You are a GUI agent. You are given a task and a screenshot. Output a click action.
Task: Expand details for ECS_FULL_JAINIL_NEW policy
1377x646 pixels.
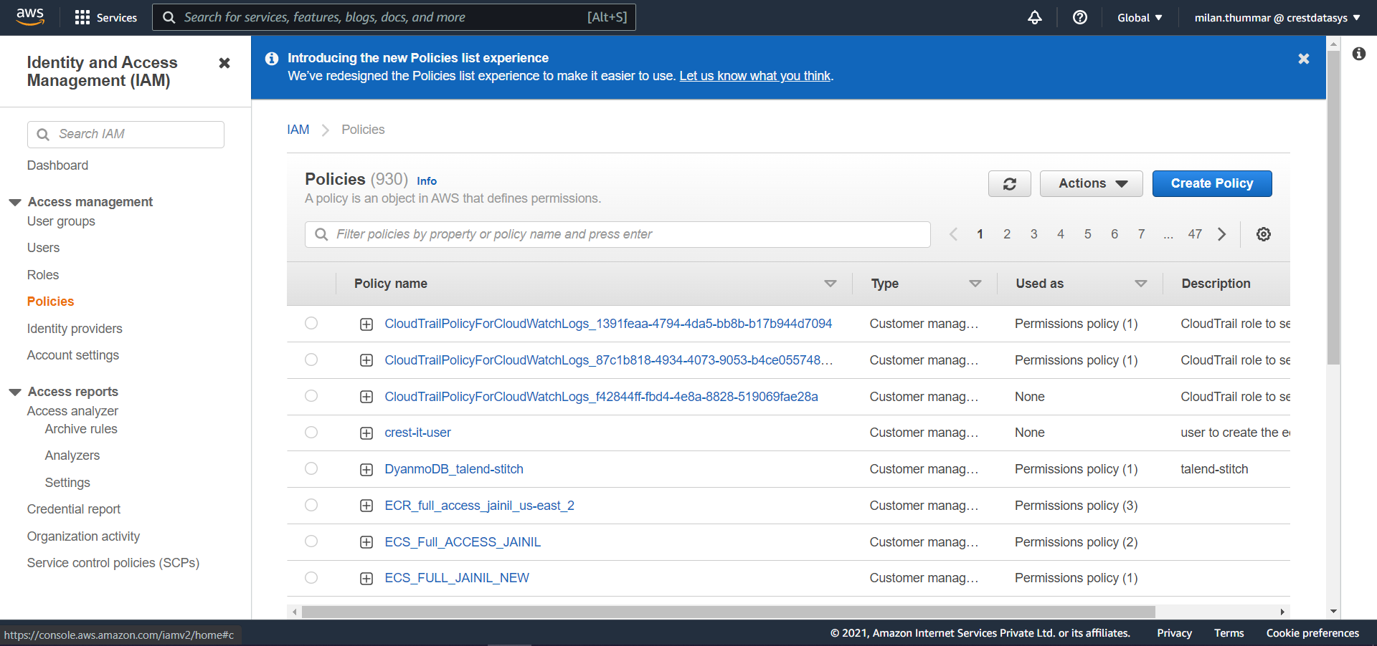tap(366, 579)
